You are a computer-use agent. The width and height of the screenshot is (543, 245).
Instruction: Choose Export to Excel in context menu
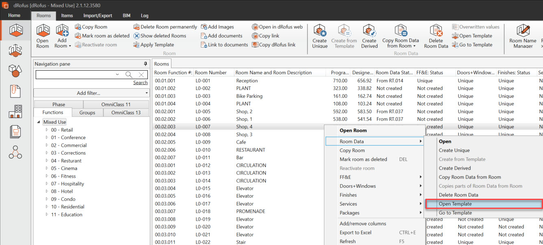click(356, 232)
